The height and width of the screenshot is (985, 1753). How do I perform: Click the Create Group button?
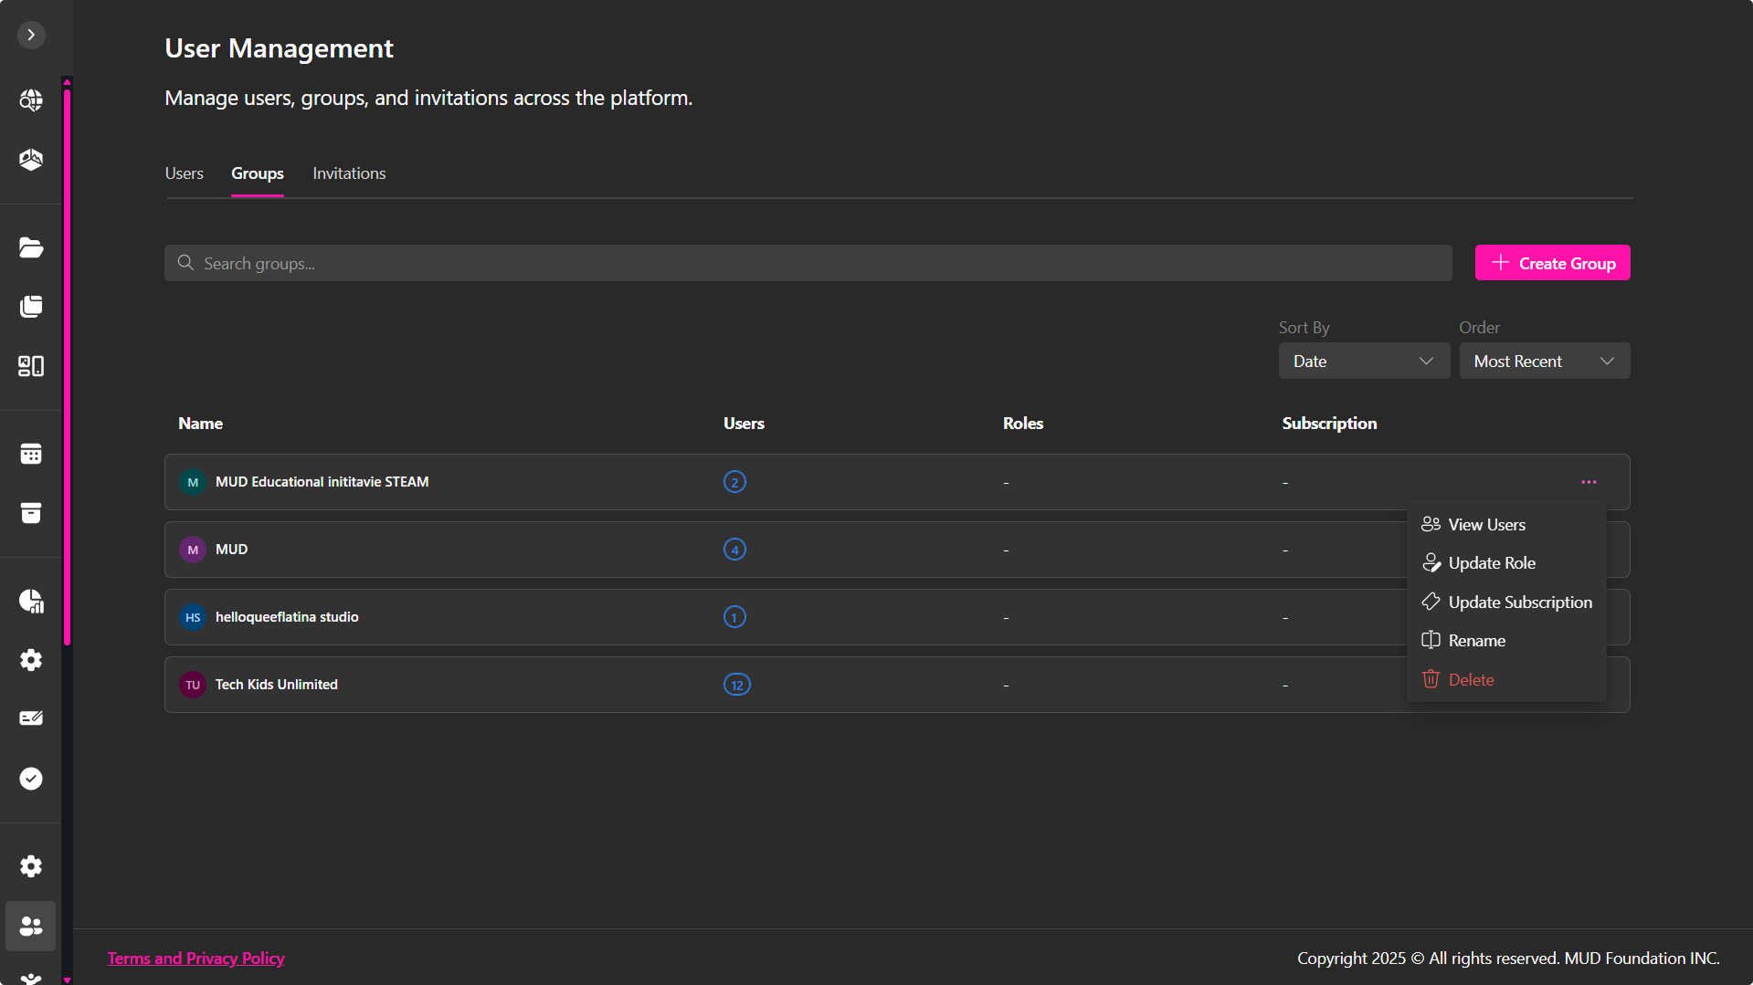(1552, 263)
